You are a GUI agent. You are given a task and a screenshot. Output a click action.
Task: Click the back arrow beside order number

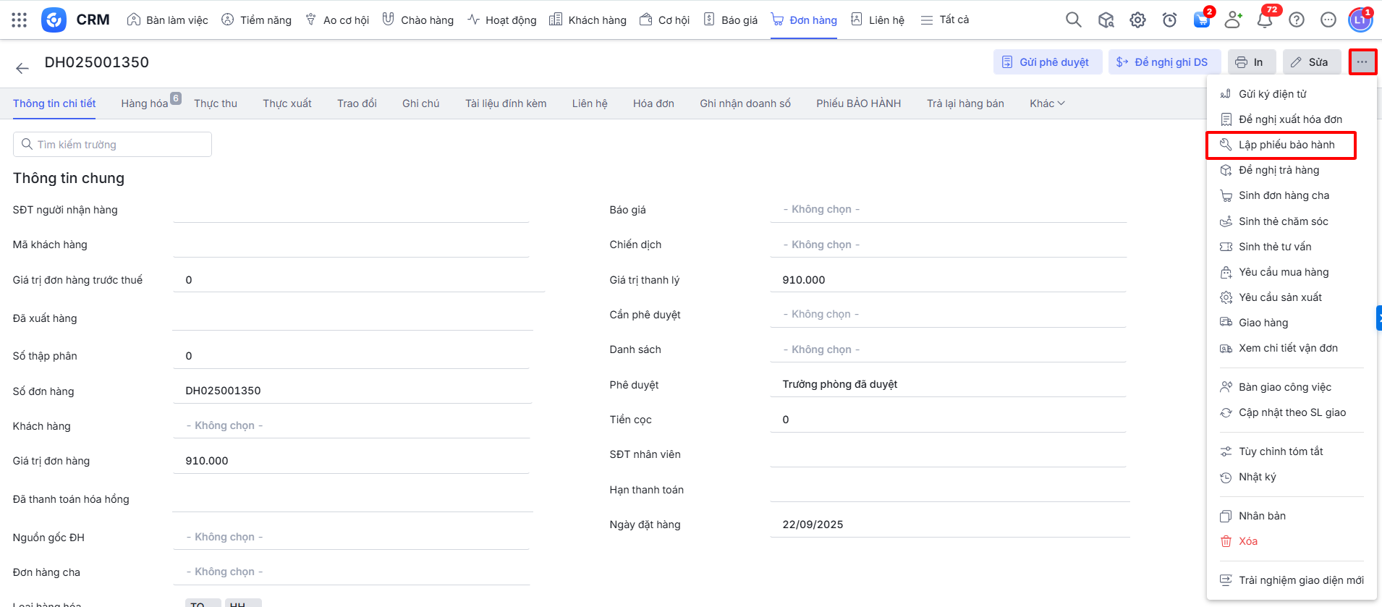point(22,68)
